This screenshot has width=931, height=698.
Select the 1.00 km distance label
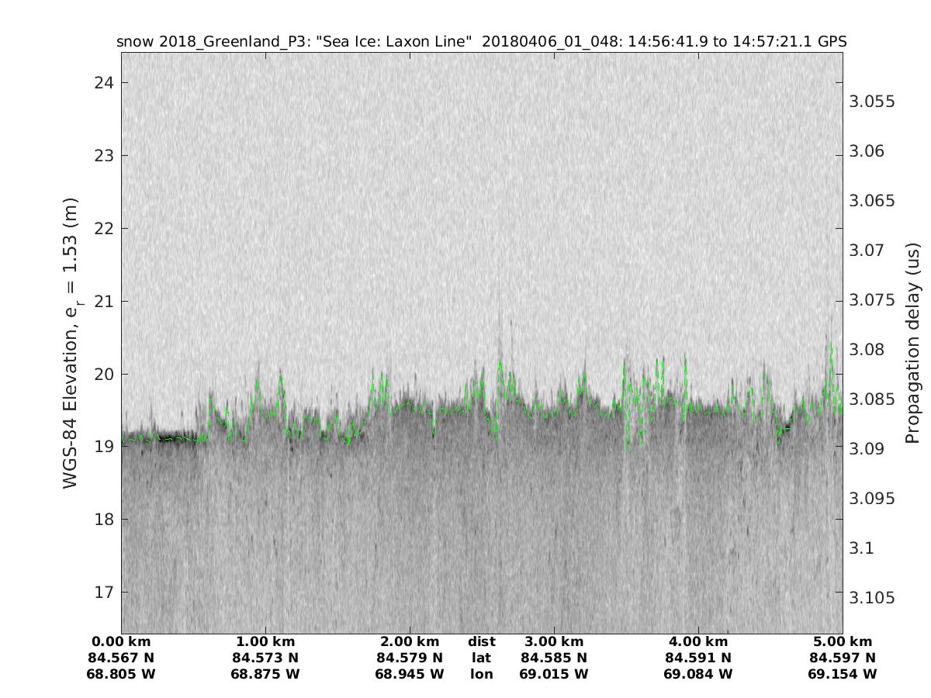(265, 642)
